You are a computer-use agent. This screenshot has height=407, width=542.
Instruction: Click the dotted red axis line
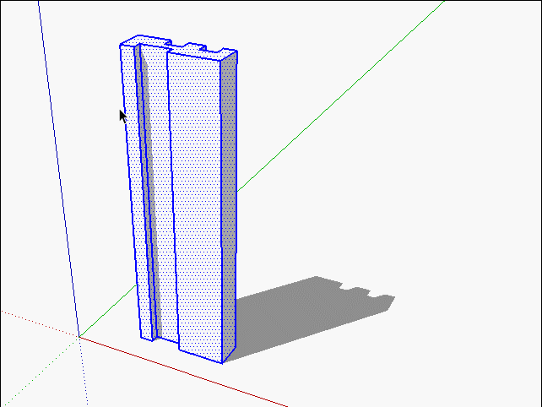coord(34,322)
